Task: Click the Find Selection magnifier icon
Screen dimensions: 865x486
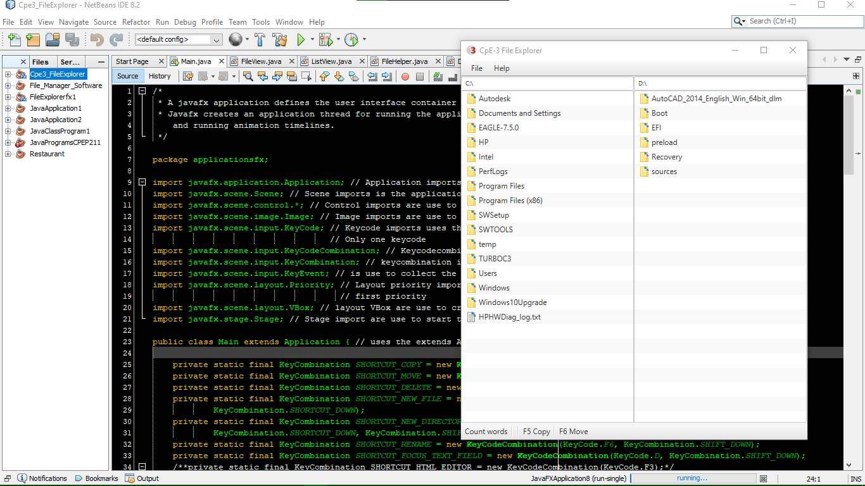Action: (248, 77)
